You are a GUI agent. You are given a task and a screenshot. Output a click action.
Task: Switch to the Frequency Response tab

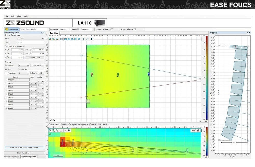point(79,124)
